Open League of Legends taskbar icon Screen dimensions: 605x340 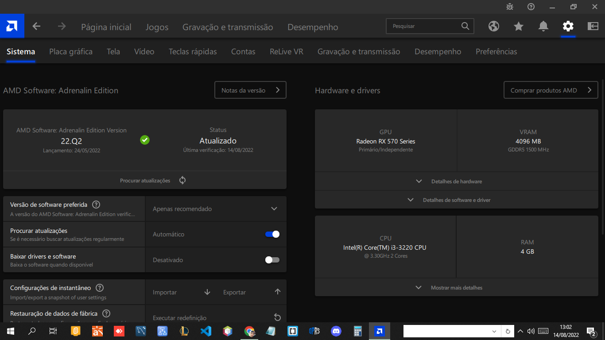click(184, 331)
